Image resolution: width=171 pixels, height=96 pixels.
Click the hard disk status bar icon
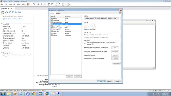[x=149, y=91]
